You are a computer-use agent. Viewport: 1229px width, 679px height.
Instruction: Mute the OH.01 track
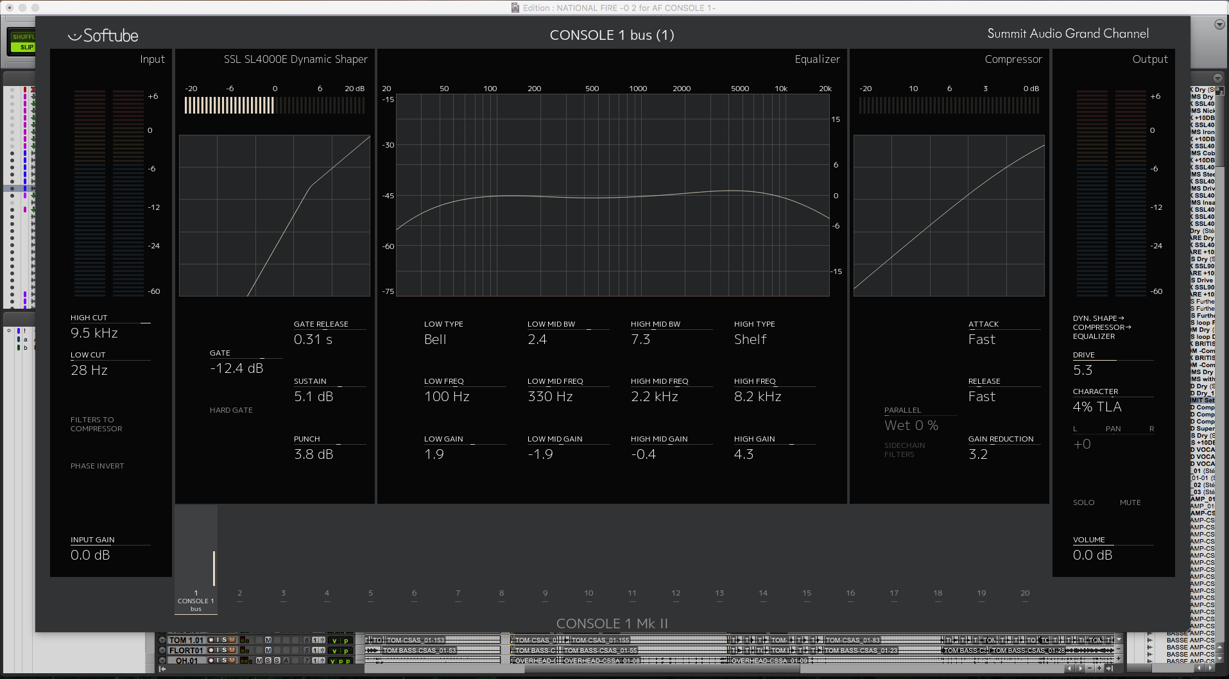pyautogui.click(x=232, y=660)
